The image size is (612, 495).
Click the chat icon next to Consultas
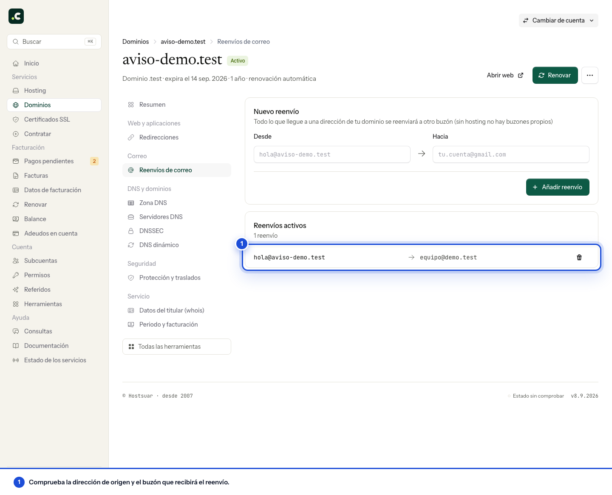(16, 331)
